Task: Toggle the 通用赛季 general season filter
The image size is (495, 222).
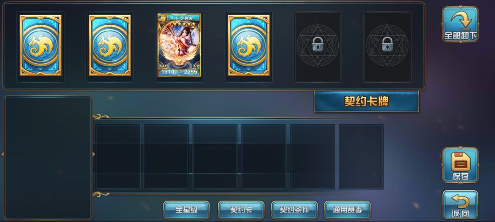Action: tap(347, 210)
